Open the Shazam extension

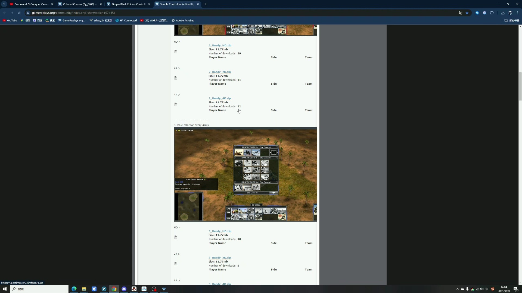[x=477, y=13]
